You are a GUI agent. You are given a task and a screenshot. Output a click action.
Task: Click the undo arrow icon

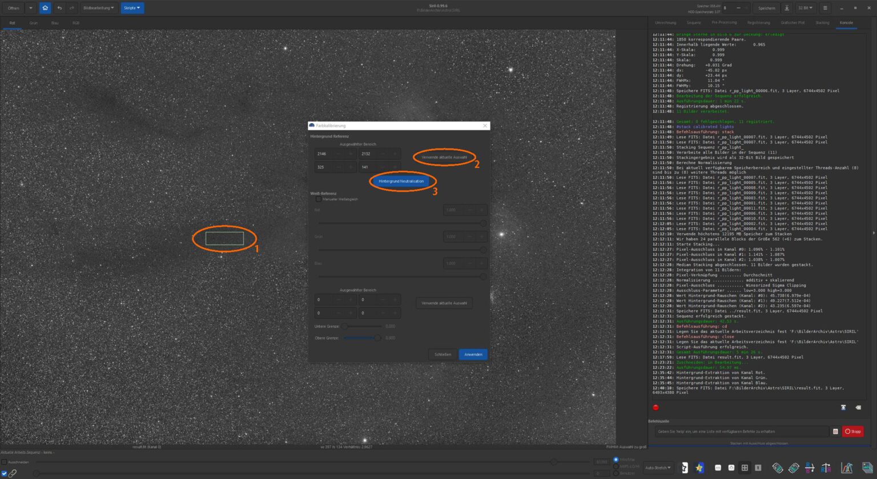click(x=59, y=8)
